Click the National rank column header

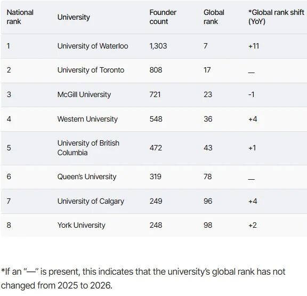20,17
